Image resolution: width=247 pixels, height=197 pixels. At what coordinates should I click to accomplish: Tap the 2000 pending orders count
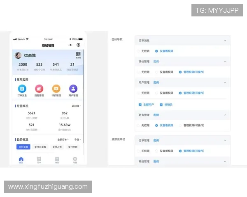[x=23, y=64]
